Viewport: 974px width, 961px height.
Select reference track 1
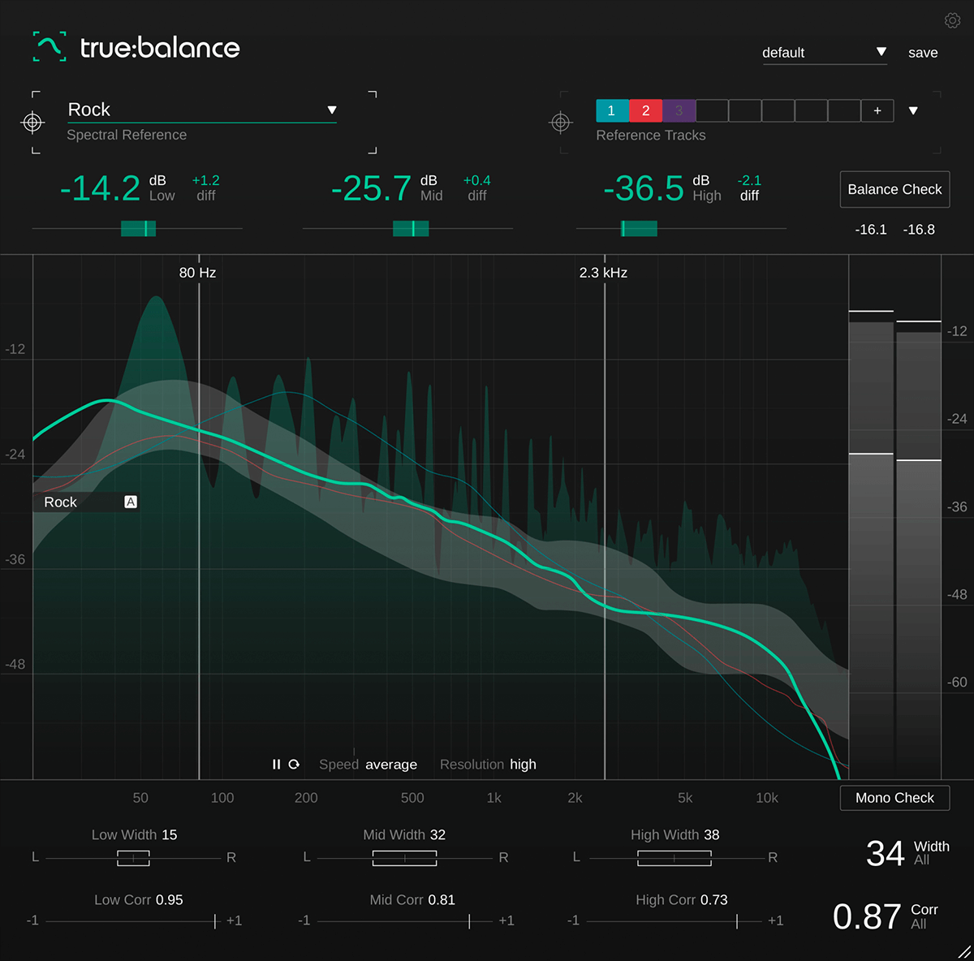(x=611, y=110)
